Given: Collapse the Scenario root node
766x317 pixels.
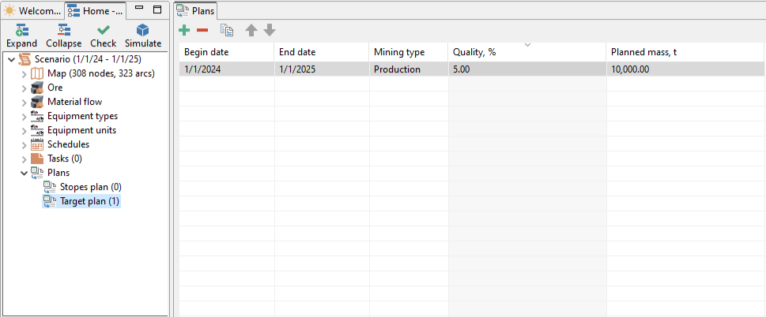Looking at the screenshot, I should pos(12,60).
